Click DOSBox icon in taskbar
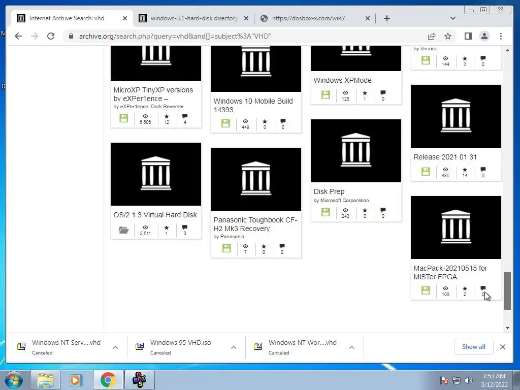Image resolution: width=520 pixels, height=390 pixels. [139, 380]
